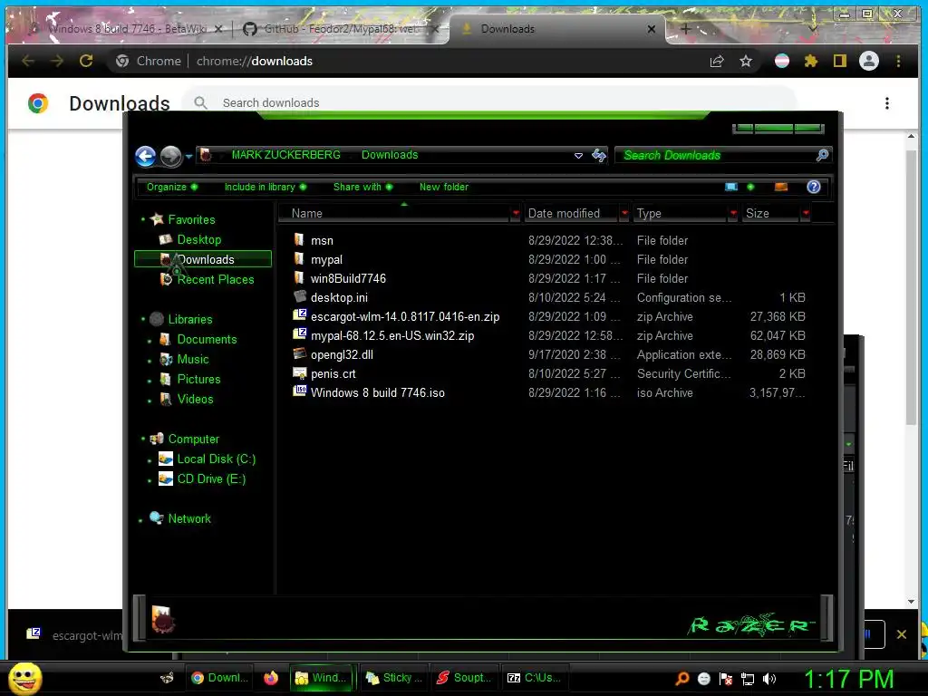The height and width of the screenshot is (696, 928).
Task: Open Desktop in Favorites
Action: pos(198,239)
